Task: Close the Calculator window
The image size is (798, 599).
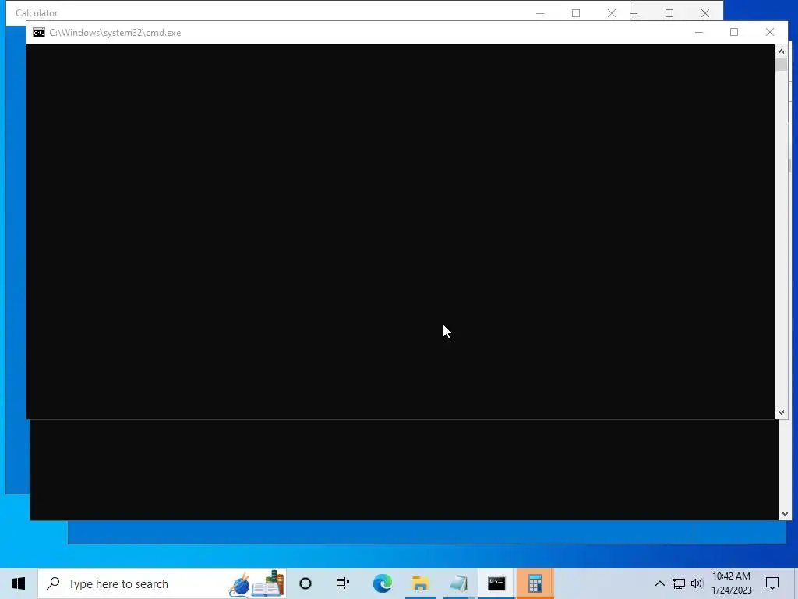Action: (x=611, y=13)
